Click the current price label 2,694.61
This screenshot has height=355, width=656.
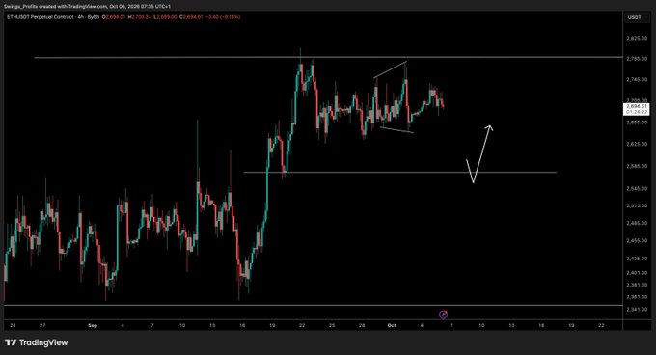pos(637,107)
